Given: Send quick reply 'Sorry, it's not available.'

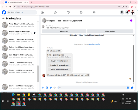Looking at the screenshot, I should (59, 70).
